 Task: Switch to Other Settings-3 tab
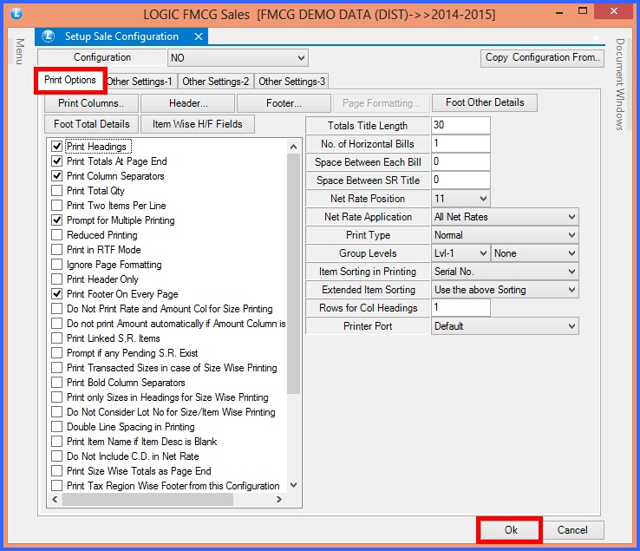point(291,82)
